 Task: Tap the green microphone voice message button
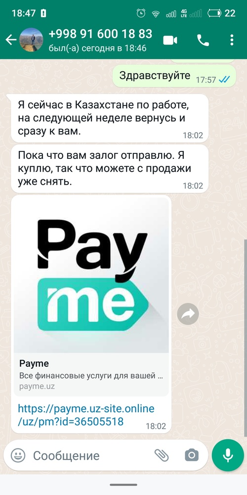(228, 455)
